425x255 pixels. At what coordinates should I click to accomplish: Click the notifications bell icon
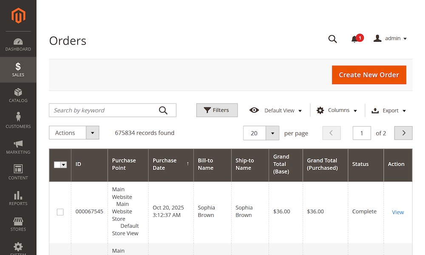[354, 39]
